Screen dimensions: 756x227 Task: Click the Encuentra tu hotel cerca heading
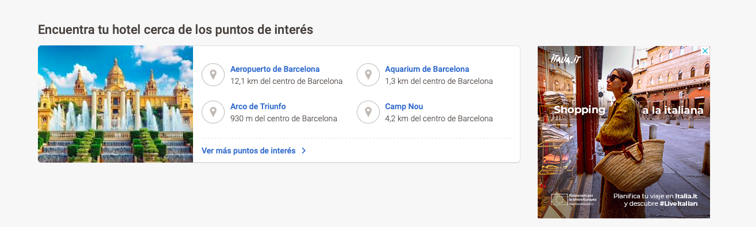[176, 29]
